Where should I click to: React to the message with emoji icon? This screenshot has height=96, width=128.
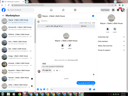click(x=54, y=70)
